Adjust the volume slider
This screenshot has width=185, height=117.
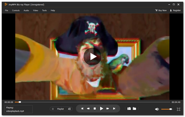tap(167, 109)
